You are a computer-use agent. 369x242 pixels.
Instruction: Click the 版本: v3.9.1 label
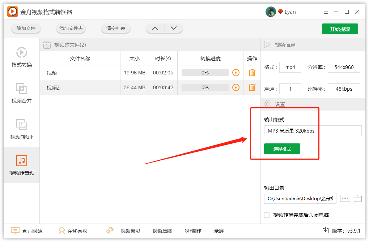click(x=346, y=231)
